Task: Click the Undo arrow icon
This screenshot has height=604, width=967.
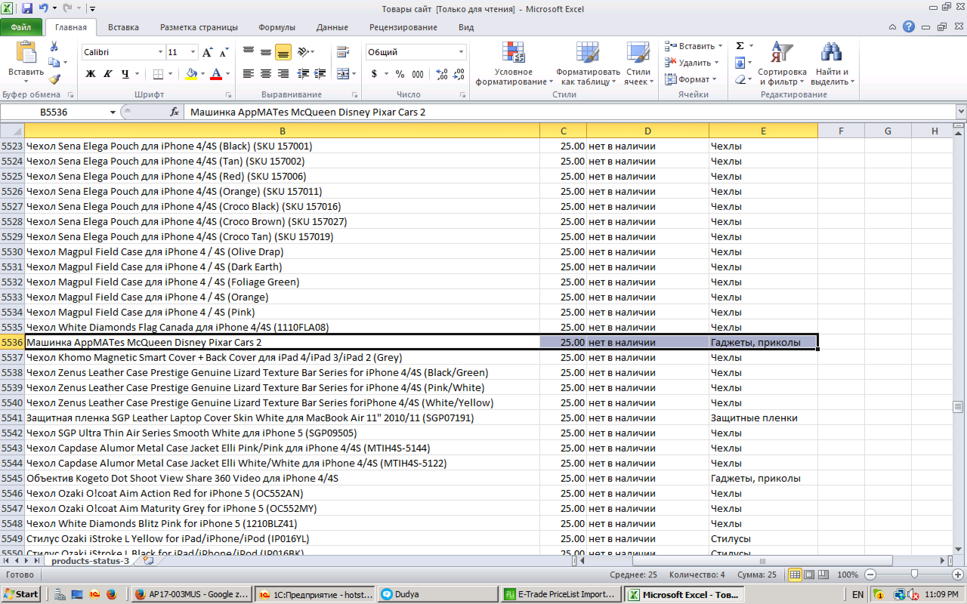Action: (x=43, y=8)
